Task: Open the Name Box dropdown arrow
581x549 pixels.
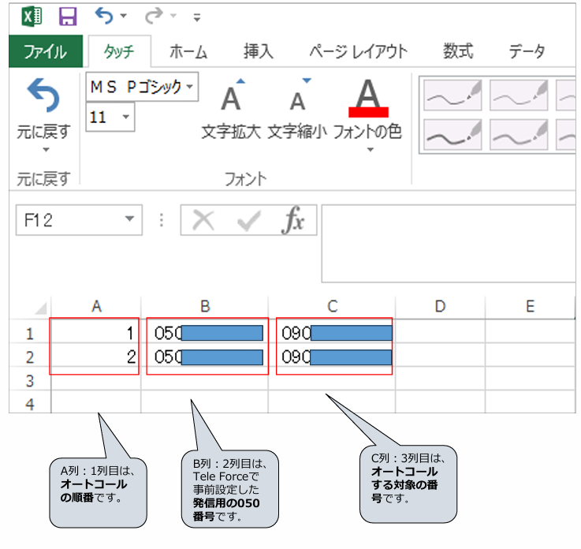Action: click(x=129, y=218)
